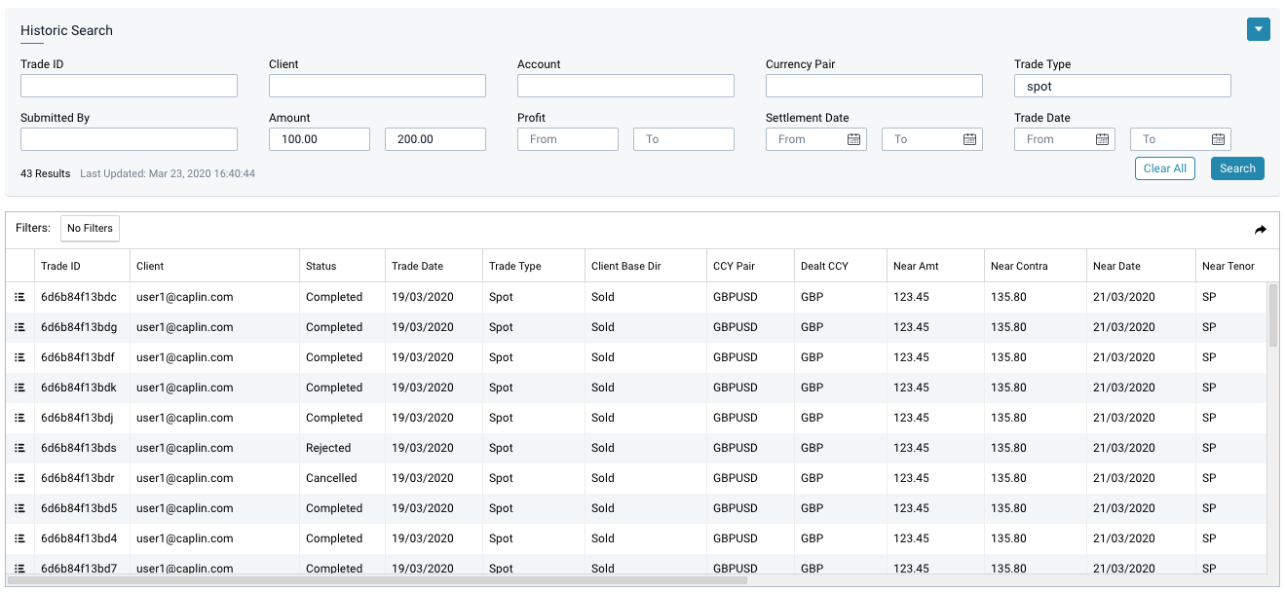Click the 43 Results text

click(x=46, y=173)
